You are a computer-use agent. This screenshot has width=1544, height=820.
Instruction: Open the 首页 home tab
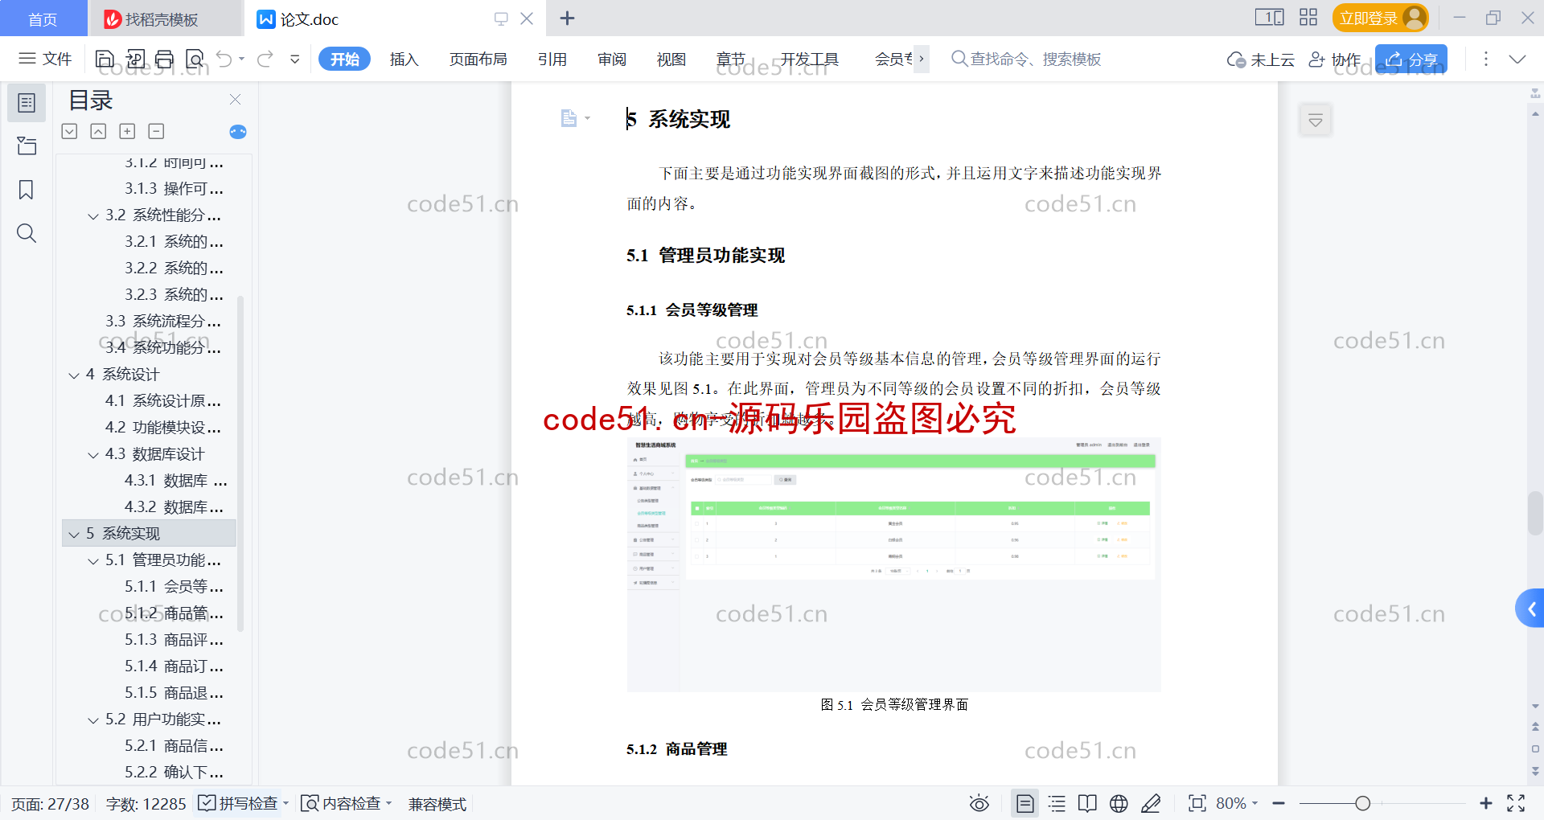tap(43, 18)
